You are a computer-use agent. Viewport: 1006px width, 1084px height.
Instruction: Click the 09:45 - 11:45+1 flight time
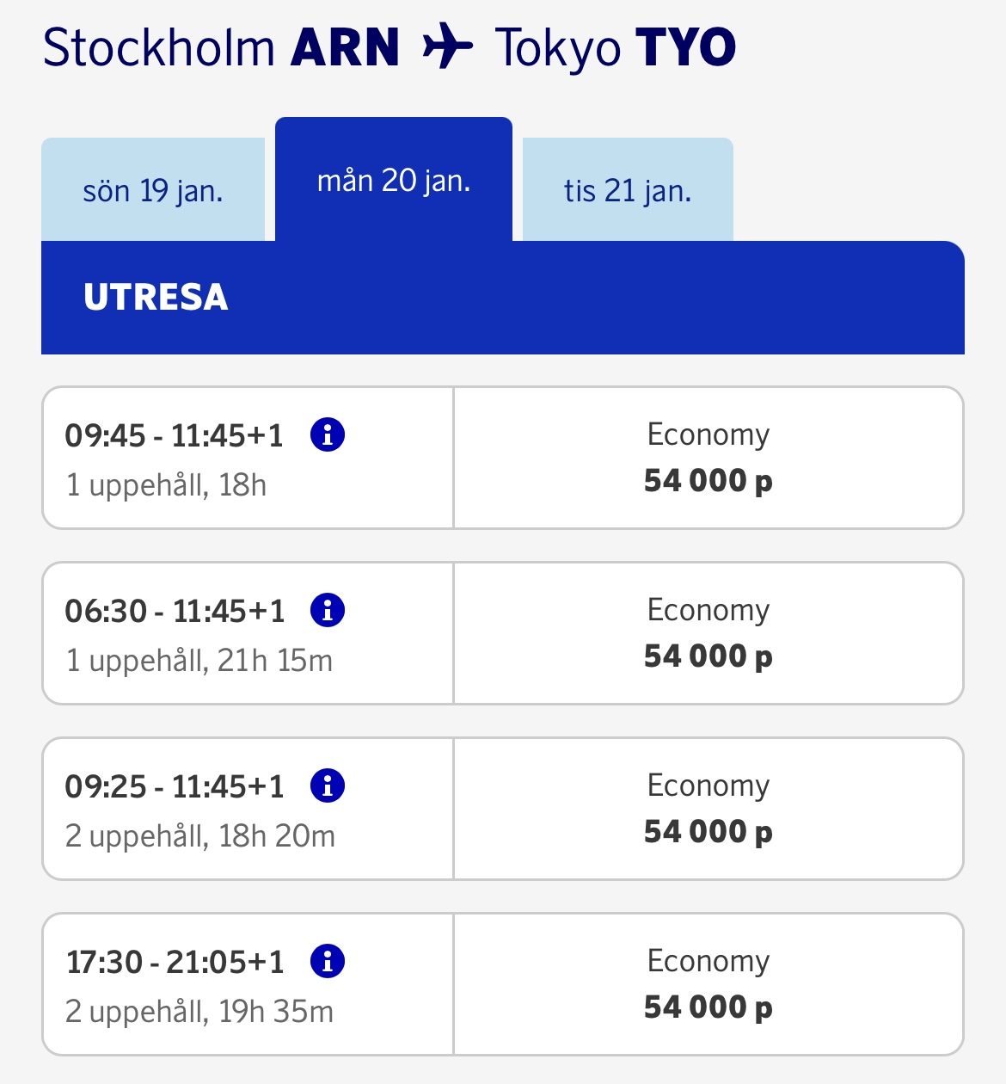(x=174, y=436)
